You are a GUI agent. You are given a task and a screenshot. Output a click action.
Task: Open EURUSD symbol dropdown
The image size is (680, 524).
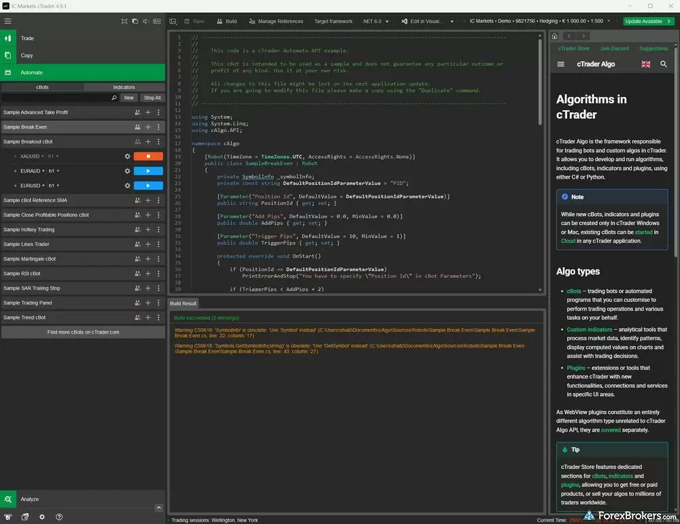[33, 186]
